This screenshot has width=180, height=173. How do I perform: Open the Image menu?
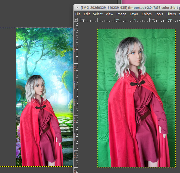(x=121, y=14)
